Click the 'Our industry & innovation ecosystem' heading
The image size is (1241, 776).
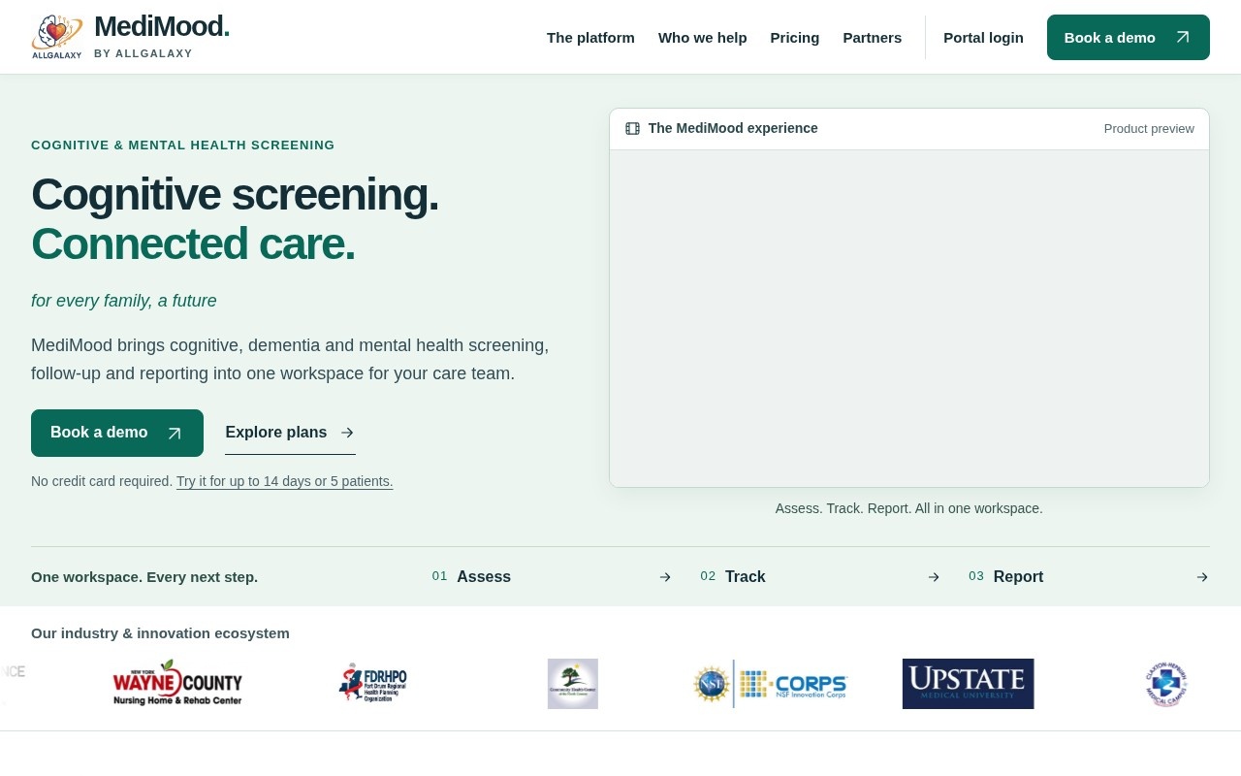(160, 633)
